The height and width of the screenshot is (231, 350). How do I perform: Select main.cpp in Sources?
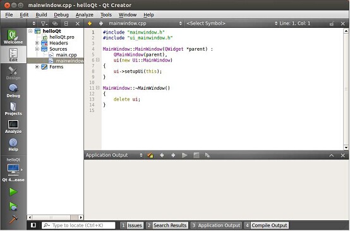click(66, 55)
